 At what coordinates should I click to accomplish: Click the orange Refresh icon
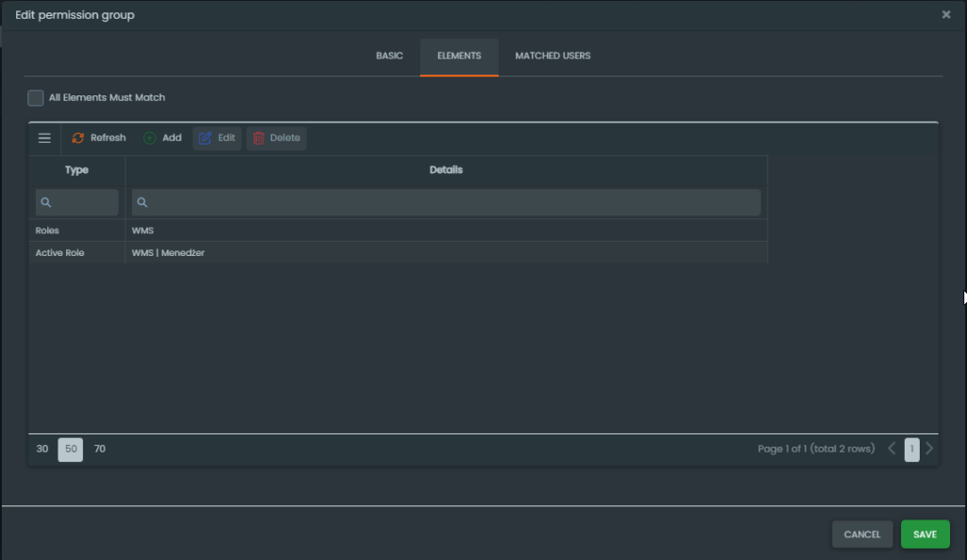78,138
